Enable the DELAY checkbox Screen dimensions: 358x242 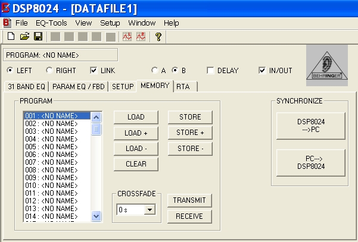coord(210,70)
